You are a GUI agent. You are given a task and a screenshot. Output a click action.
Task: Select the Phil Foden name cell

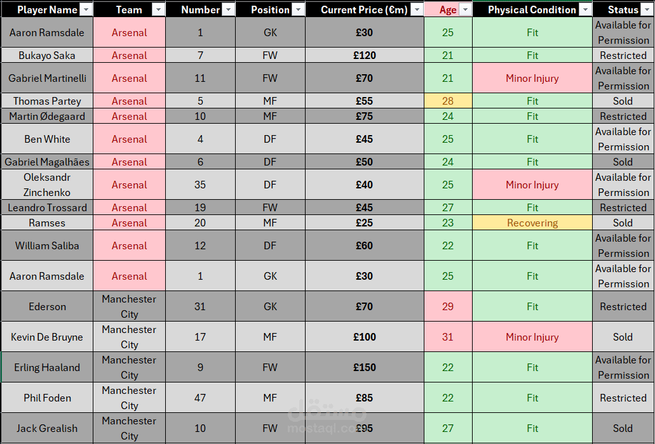47,398
